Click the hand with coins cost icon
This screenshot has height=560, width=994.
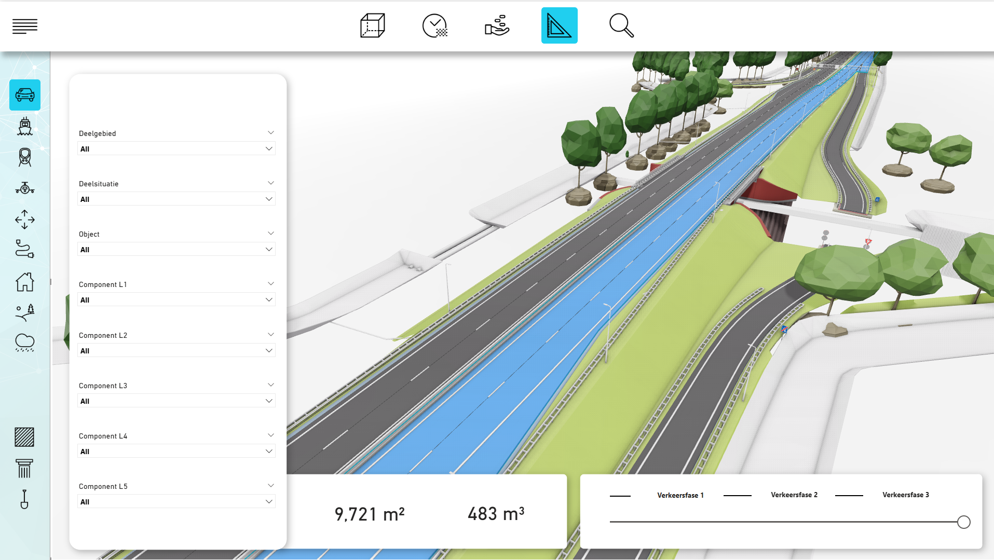coord(497,26)
